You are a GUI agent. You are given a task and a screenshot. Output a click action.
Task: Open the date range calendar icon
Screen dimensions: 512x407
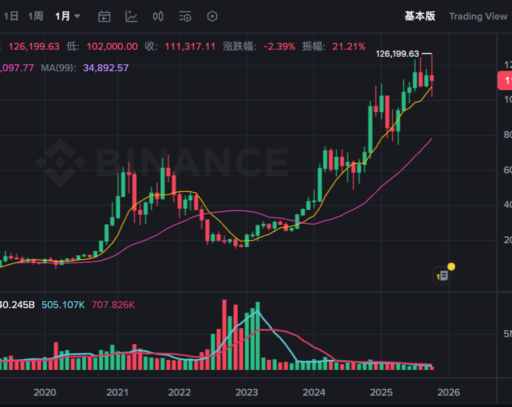[104, 16]
